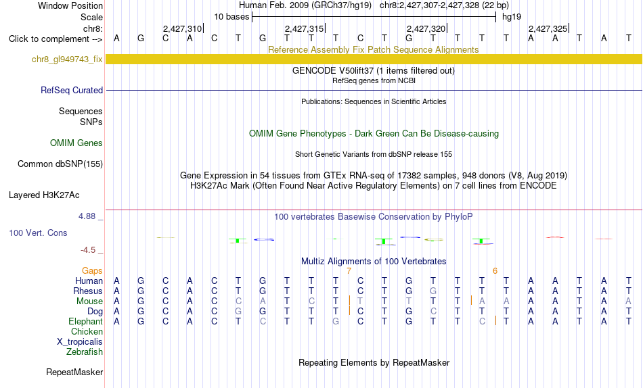Open the Multiz Alignments of 100 Vertebrates title
Image resolution: width=643 pixels, height=388 pixels.
[x=374, y=261]
